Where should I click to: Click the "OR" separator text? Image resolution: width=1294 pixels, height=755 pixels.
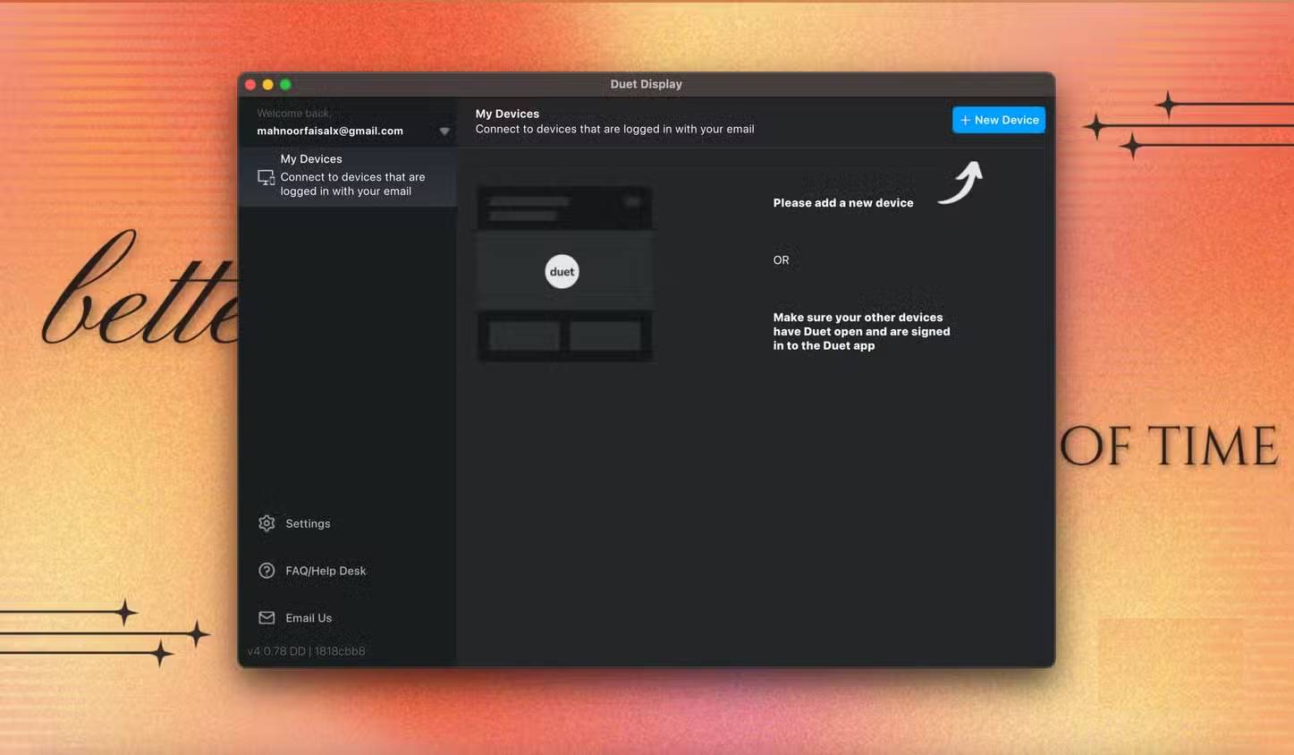pyautogui.click(x=782, y=260)
